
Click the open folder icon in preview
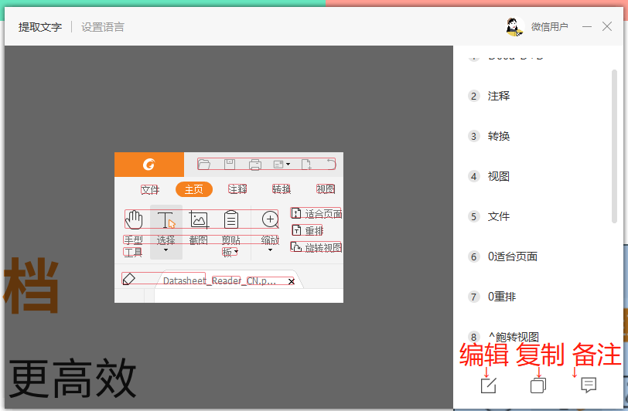pyautogui.click(x=204, y=164)
